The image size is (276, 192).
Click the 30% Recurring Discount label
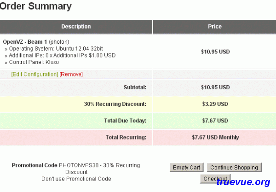(x=115, y=104)
